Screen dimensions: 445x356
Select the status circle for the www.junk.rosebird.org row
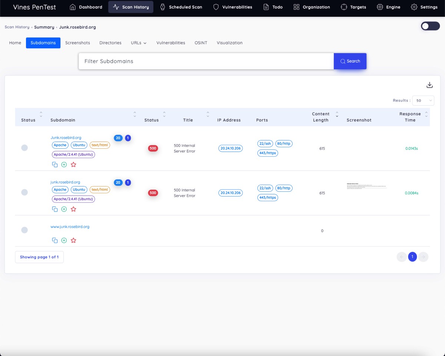click(x=24, y=230)
